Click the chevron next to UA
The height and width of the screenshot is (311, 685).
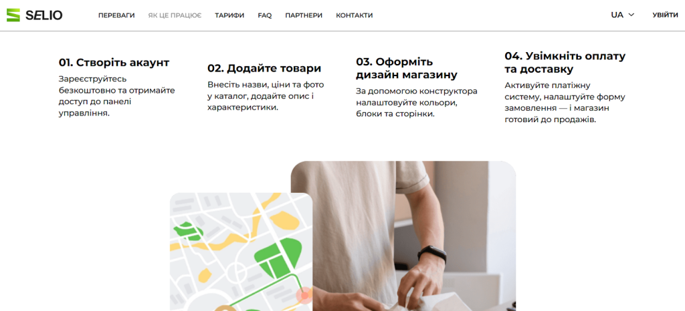[x=631, y=15]
